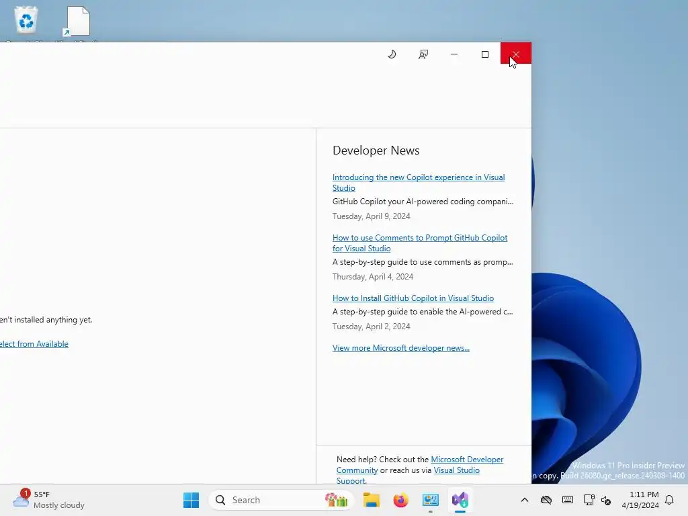Open touch keyboard tray icon
The width and height of the screenshot is (688, 516).
click(x=567, y=500)
